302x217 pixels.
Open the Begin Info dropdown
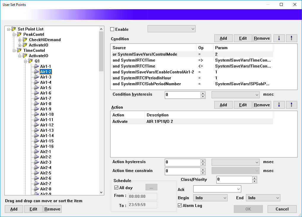pos(210,198)
